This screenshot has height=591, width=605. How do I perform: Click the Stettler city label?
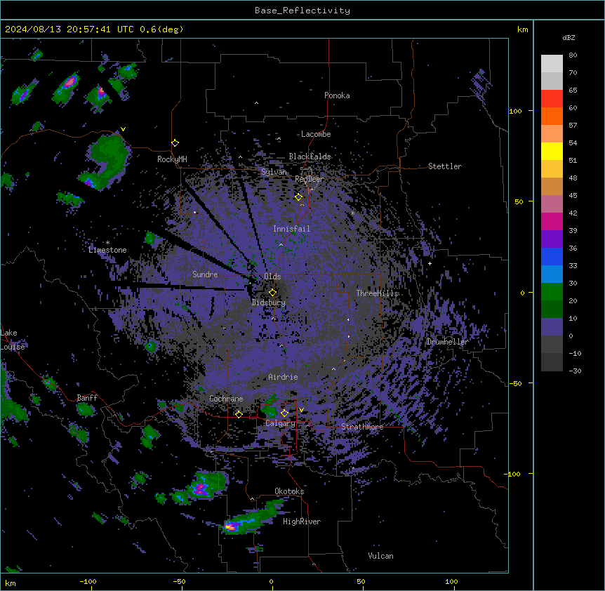tap(444, 166)
